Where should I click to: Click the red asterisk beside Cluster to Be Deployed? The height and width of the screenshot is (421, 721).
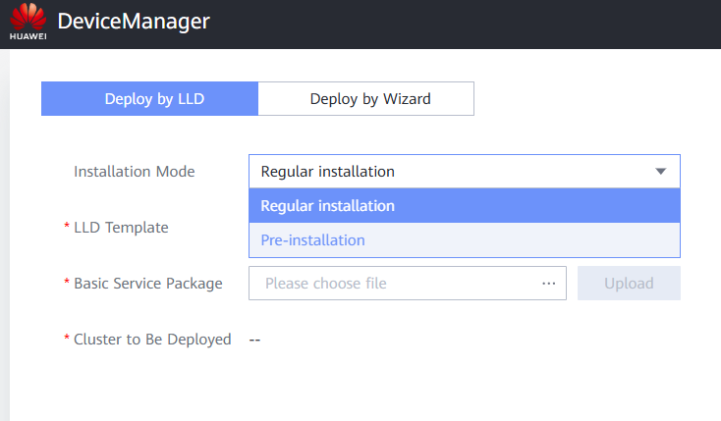point(66,340)
